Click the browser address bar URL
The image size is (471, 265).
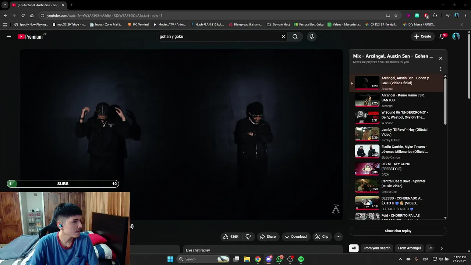(x=105, y=15)
